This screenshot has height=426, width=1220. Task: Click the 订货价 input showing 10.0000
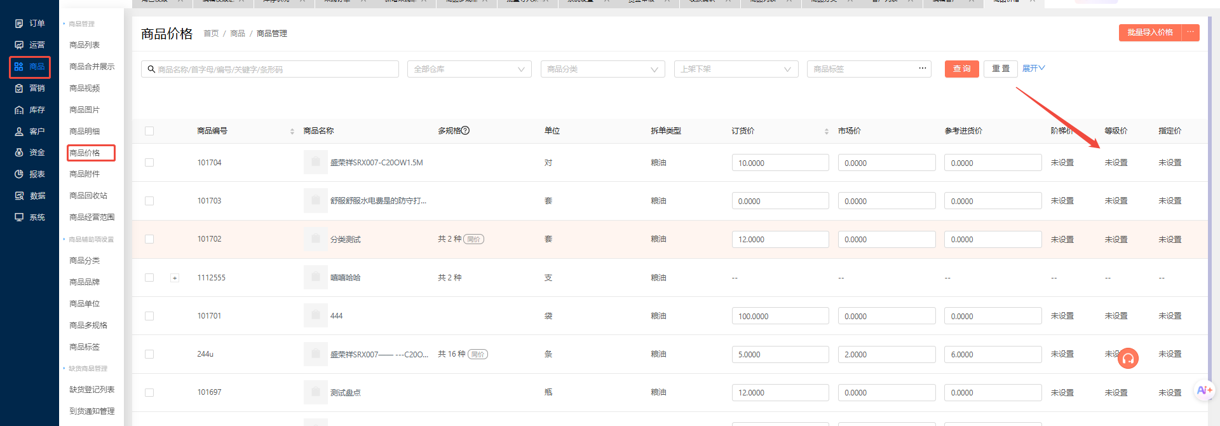780,163
